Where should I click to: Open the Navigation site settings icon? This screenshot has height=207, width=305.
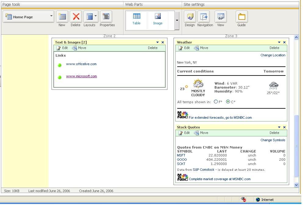point(204,17)
